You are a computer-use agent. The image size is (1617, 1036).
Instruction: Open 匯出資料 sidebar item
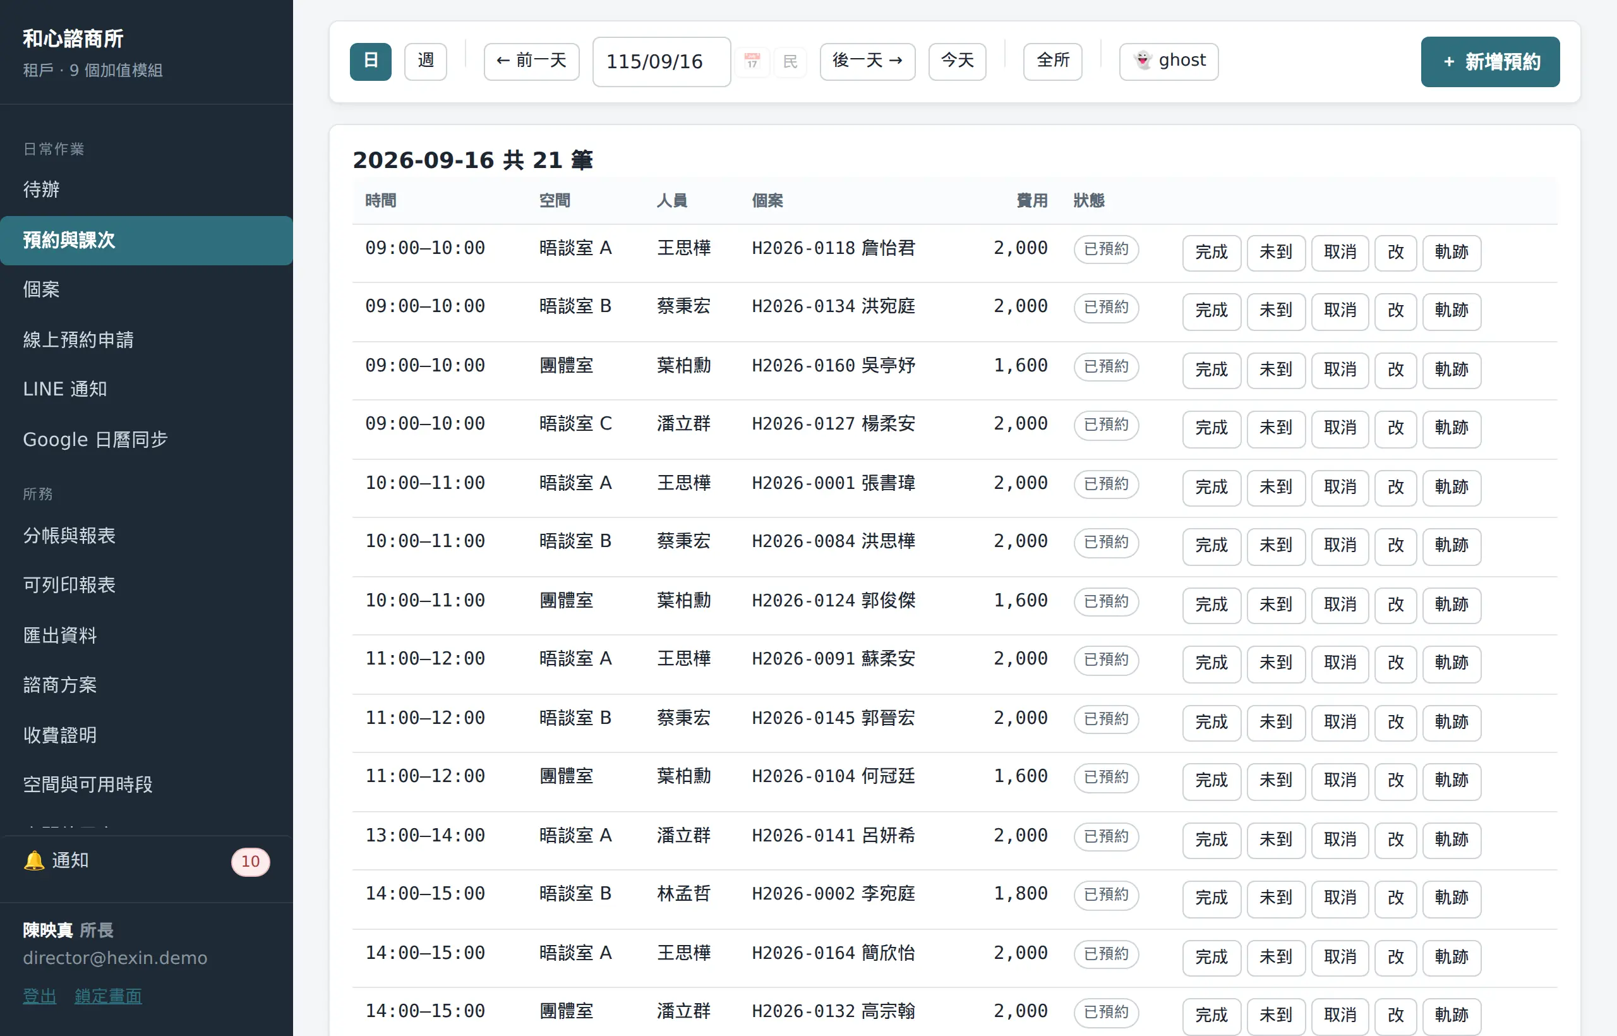click(x=146, y=635)
